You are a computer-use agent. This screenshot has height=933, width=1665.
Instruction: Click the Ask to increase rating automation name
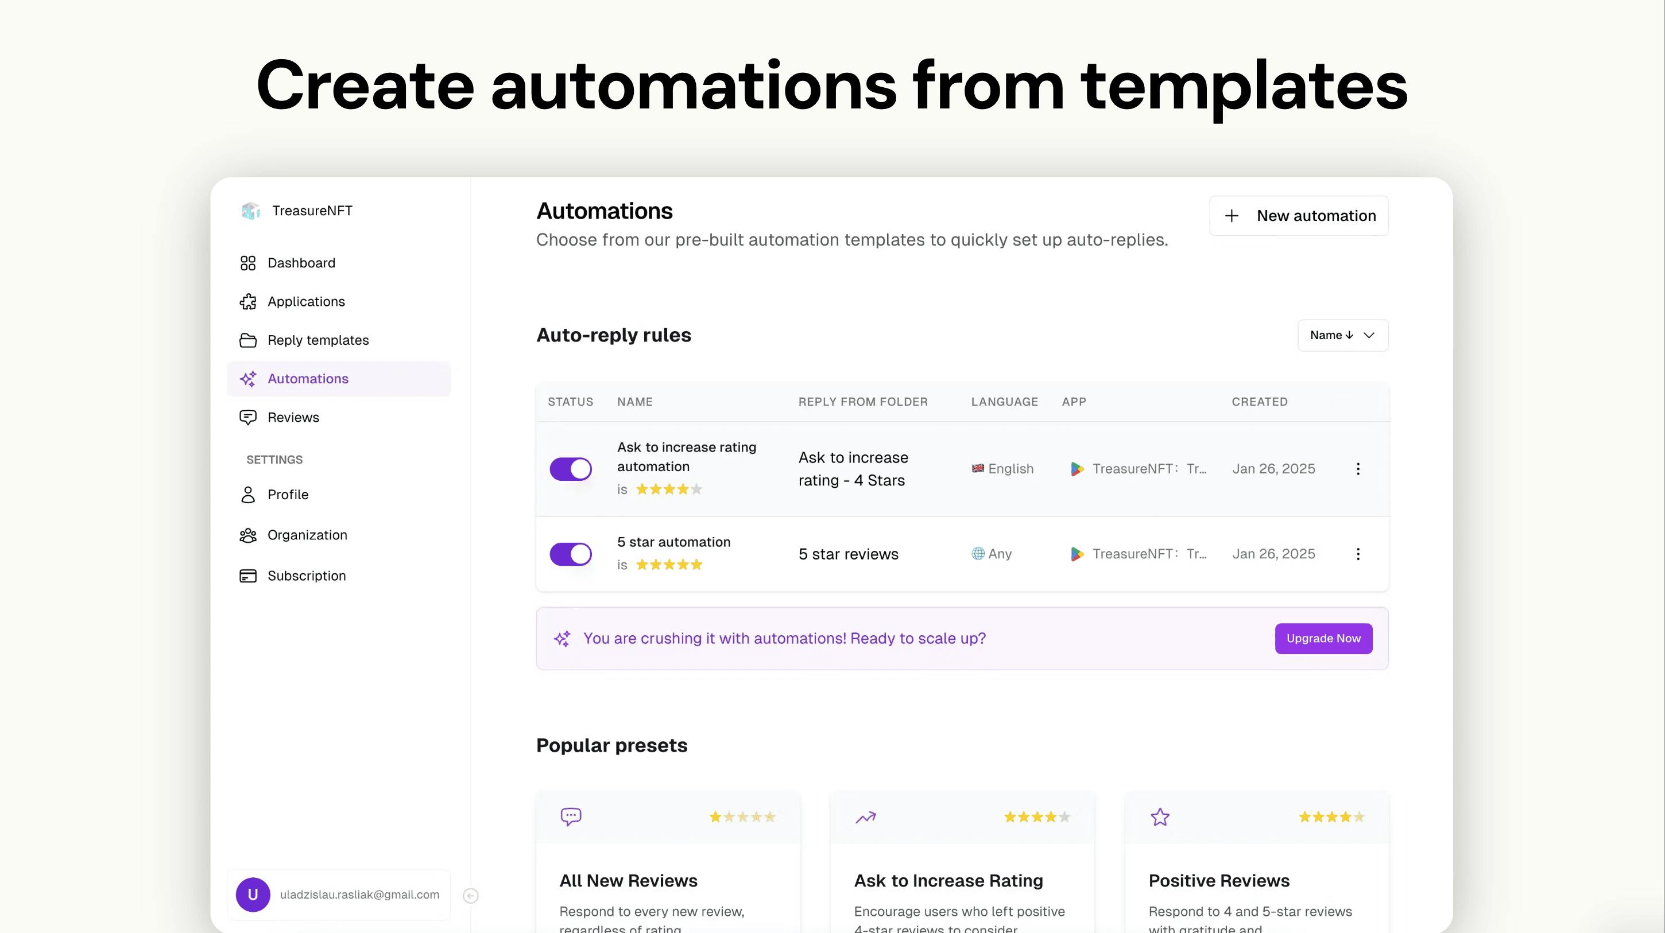point(687,457)
